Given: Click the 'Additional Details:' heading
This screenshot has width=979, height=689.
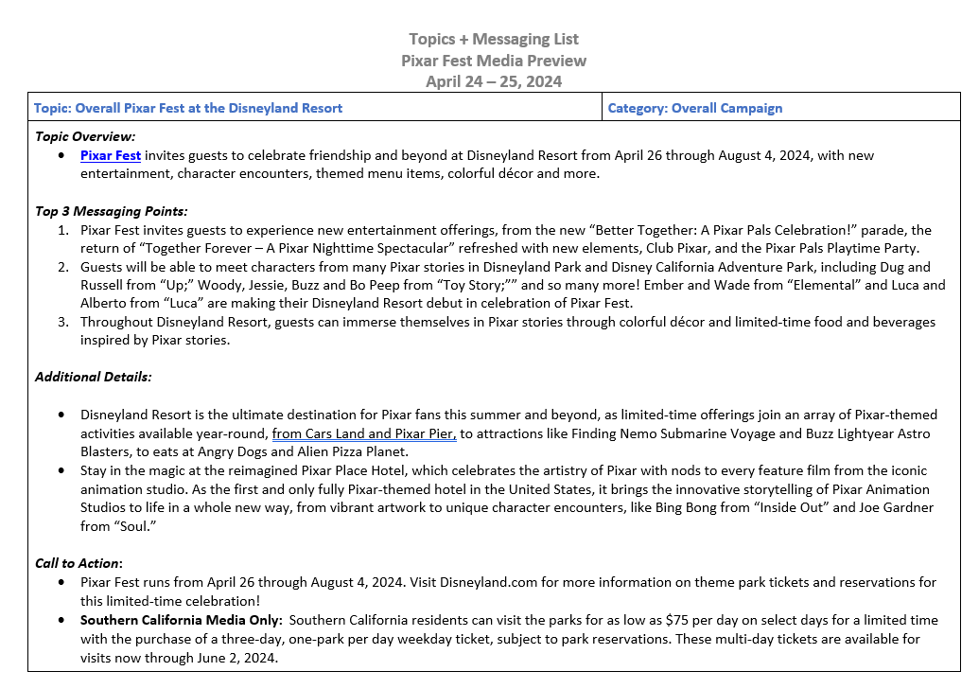Looking at the screenshot, I should 93,377.
